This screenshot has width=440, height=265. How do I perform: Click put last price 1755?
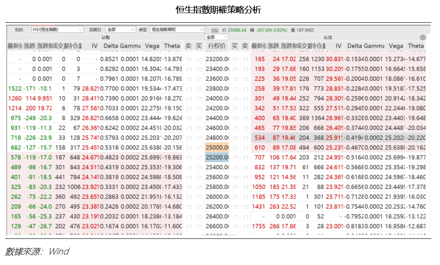point(258,226)
